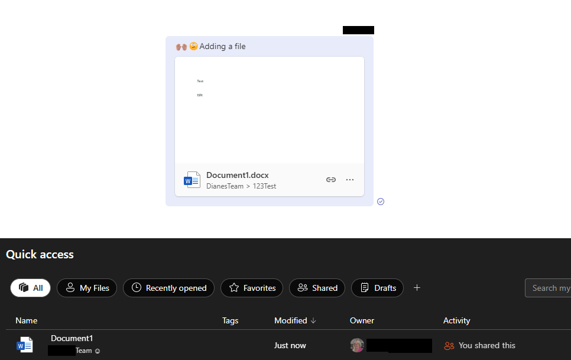Sort by Name column header
571x360 pixels.
26,320
